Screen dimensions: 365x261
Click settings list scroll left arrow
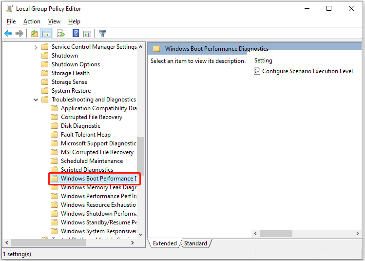pyautogui.click(x=255, y=233)
